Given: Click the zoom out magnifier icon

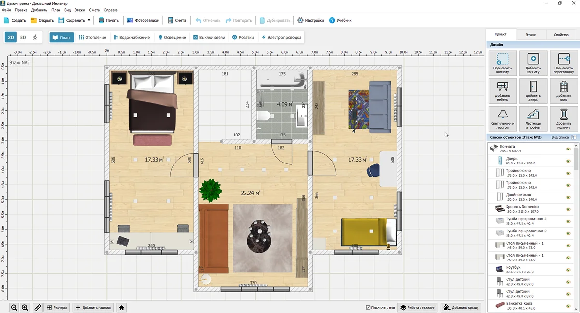Looking at the screenshot, I should 14,307.
